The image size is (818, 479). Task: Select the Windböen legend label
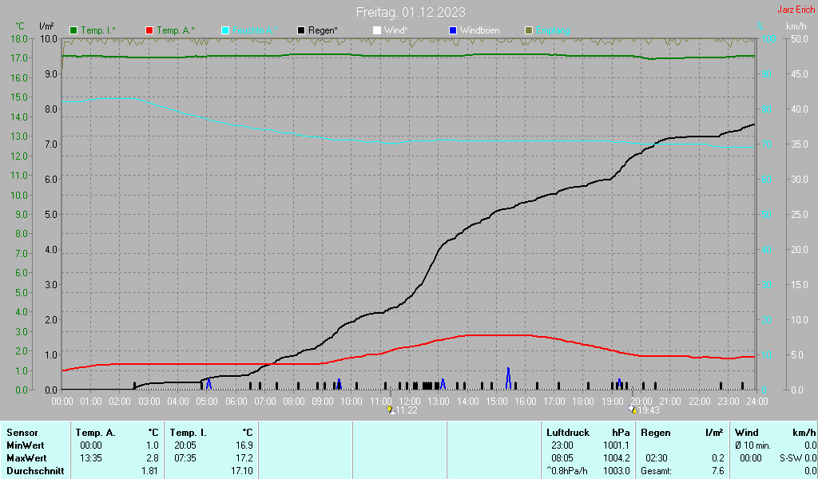[x=480, y=30]
